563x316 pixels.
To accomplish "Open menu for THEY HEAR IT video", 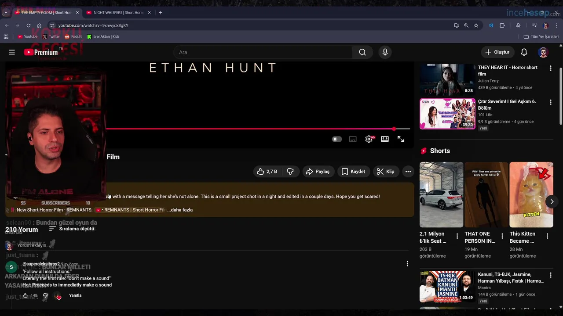I will (550, 68).
